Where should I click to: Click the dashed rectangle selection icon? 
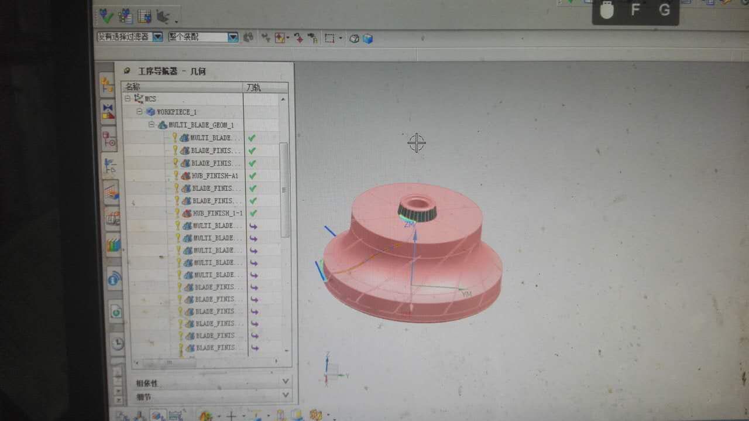330,39
